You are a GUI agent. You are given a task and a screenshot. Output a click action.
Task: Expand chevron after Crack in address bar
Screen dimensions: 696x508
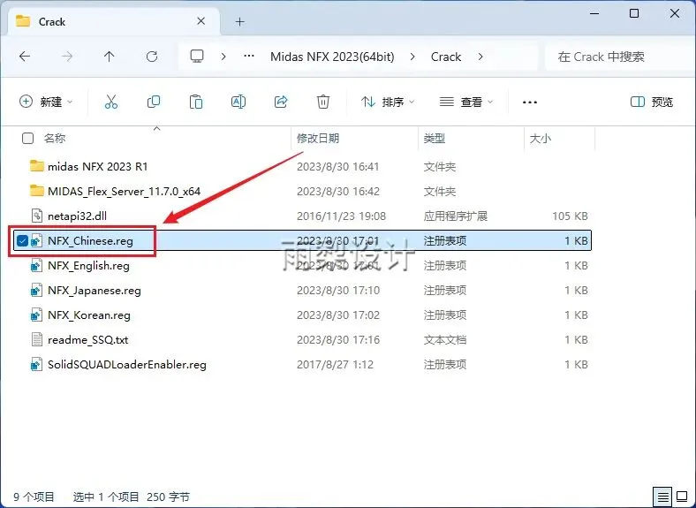(480, 57)
